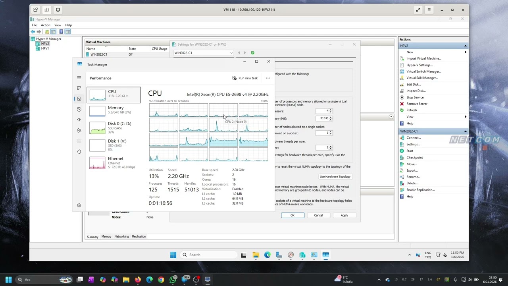Select Disk 0 (C: D:) performance item
Viewport: 508px width, 286px height.
tap(114, 128)
